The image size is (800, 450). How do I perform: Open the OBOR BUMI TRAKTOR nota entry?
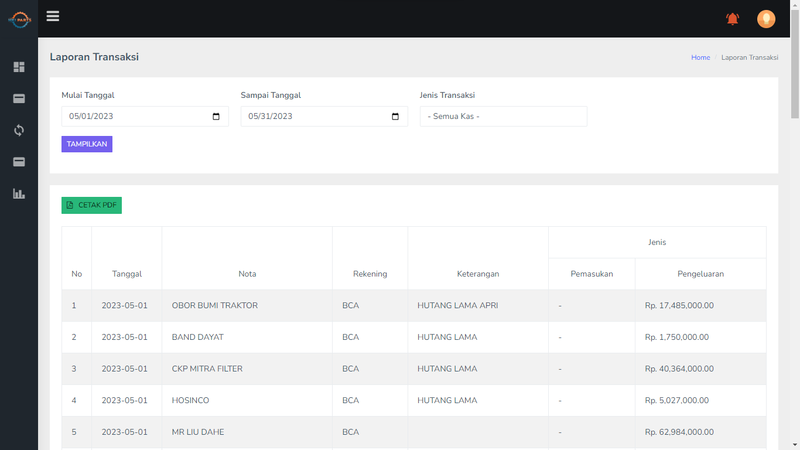(x=214, y=305)
